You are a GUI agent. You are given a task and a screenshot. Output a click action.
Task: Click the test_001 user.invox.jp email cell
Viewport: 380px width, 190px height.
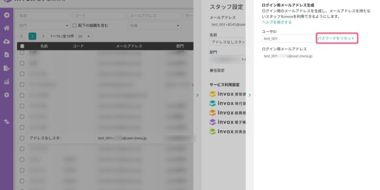(122, 138)
